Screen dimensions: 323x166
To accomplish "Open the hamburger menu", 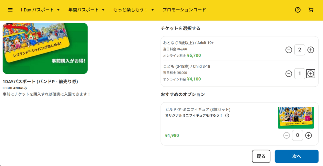I will 10,10.
